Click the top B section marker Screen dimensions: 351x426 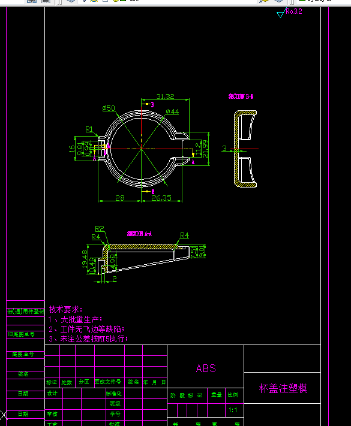pyautogui.click(x=152, y=105)
